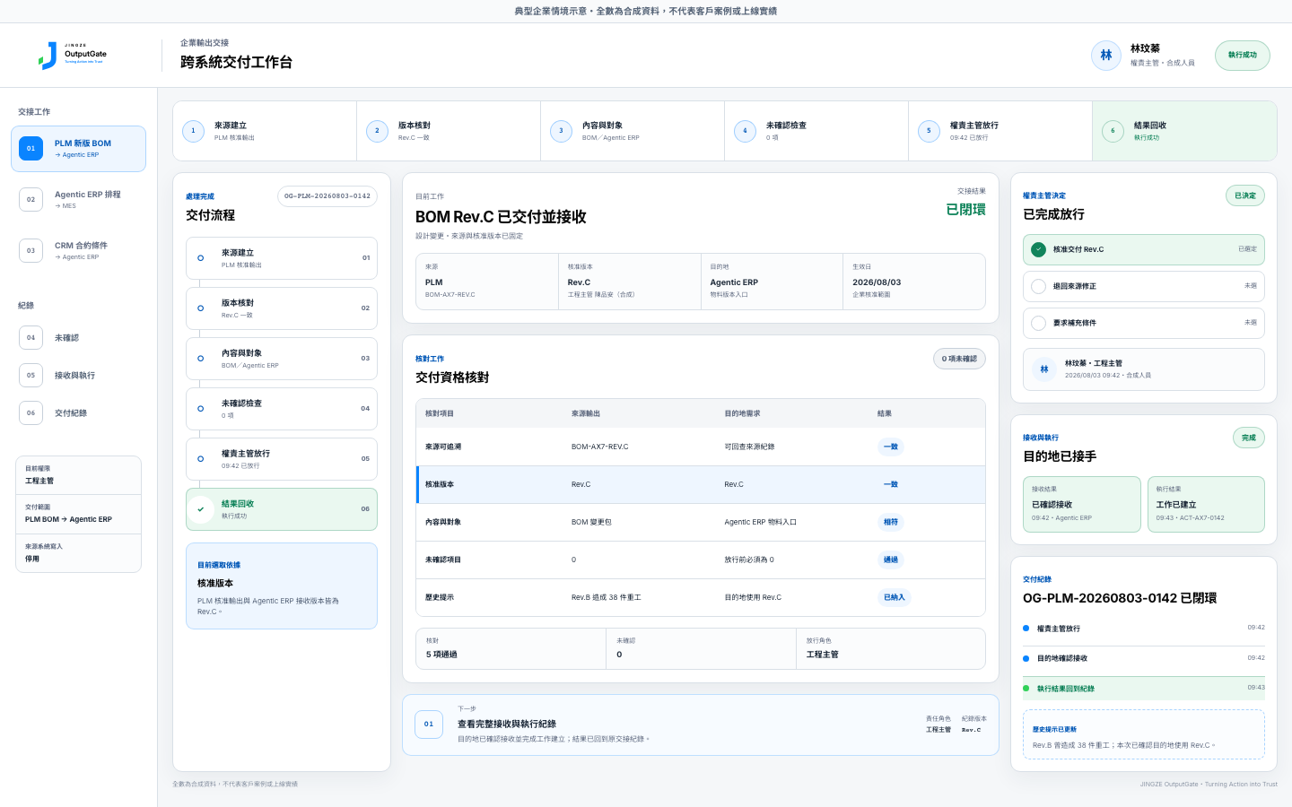
Task: Select PLM 新版 BOM handoff item
Action: point(78,149)
